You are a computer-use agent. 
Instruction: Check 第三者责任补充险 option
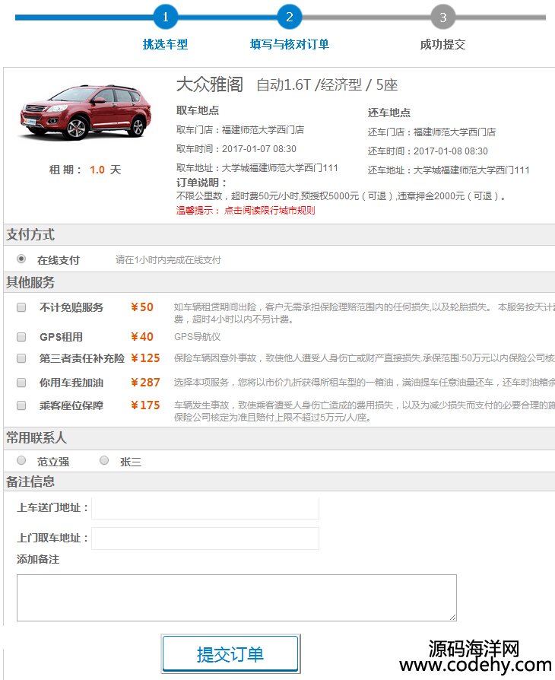click(x=21, y=358)
